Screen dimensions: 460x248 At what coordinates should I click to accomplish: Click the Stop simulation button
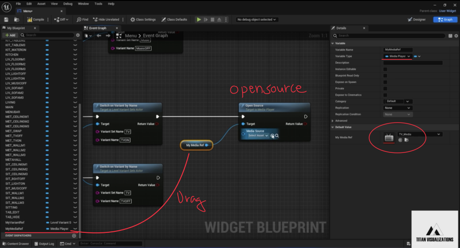212,20
